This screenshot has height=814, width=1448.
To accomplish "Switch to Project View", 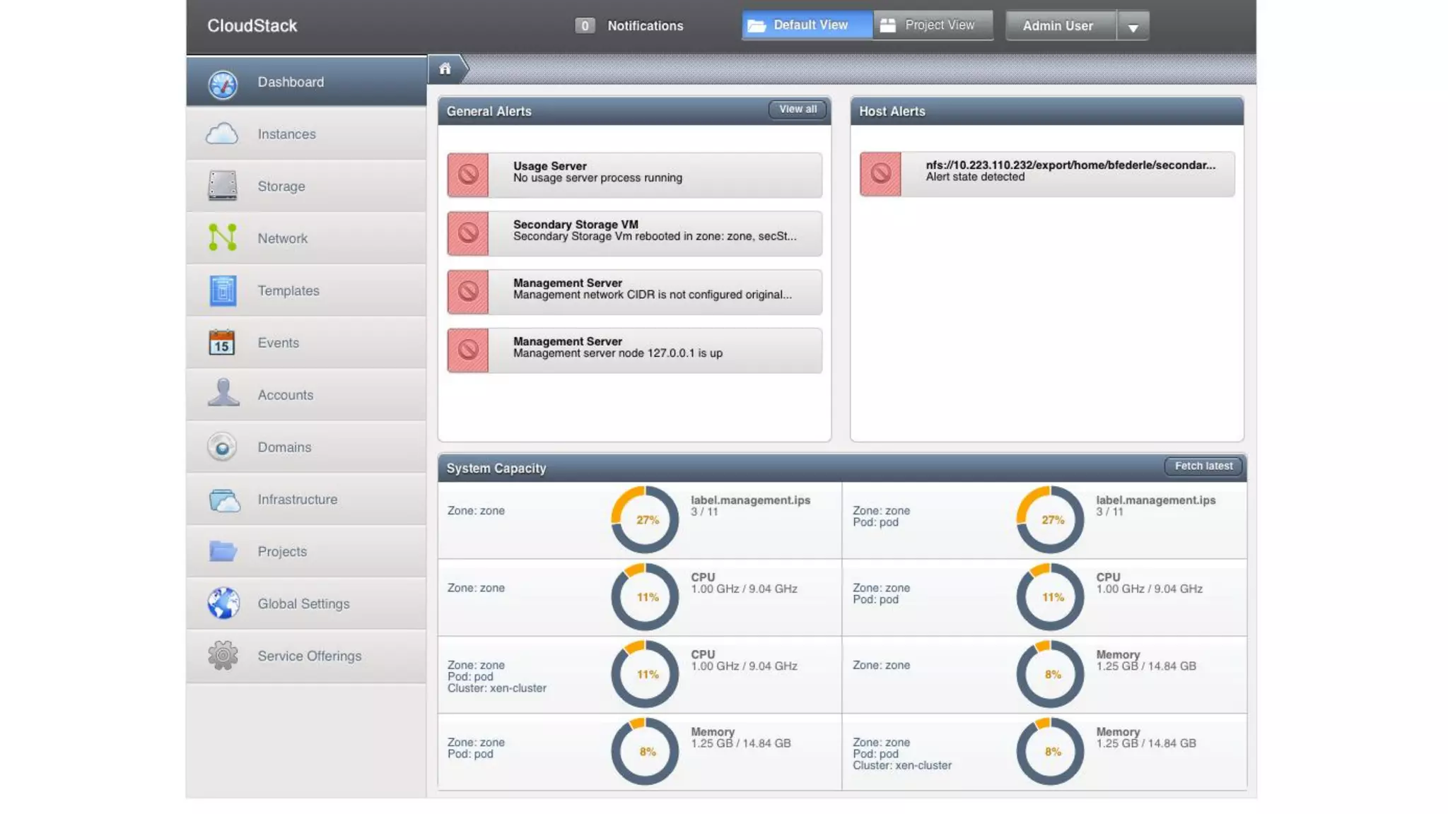I will [933, 25].
